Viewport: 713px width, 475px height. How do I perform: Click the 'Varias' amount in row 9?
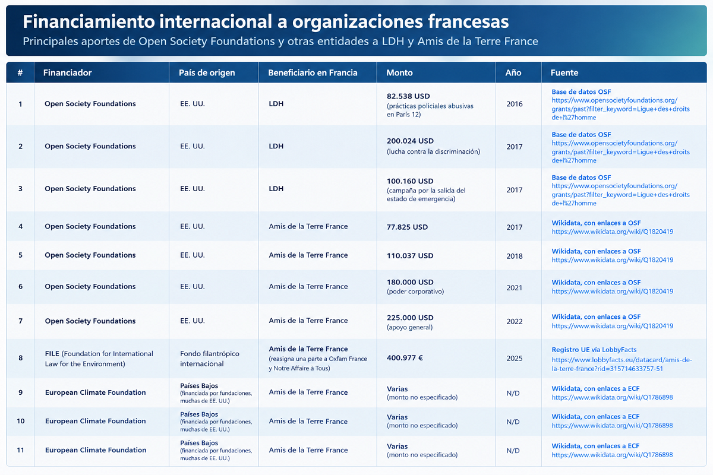(397, 389)
